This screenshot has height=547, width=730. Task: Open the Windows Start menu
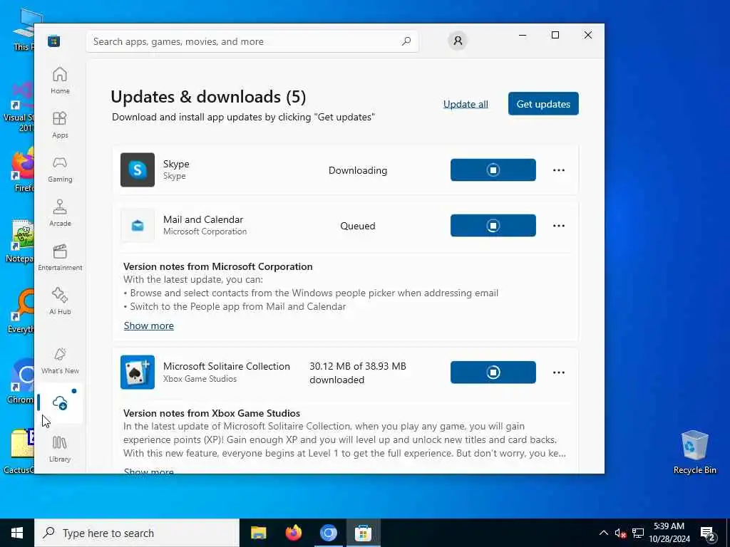[17, 533]
